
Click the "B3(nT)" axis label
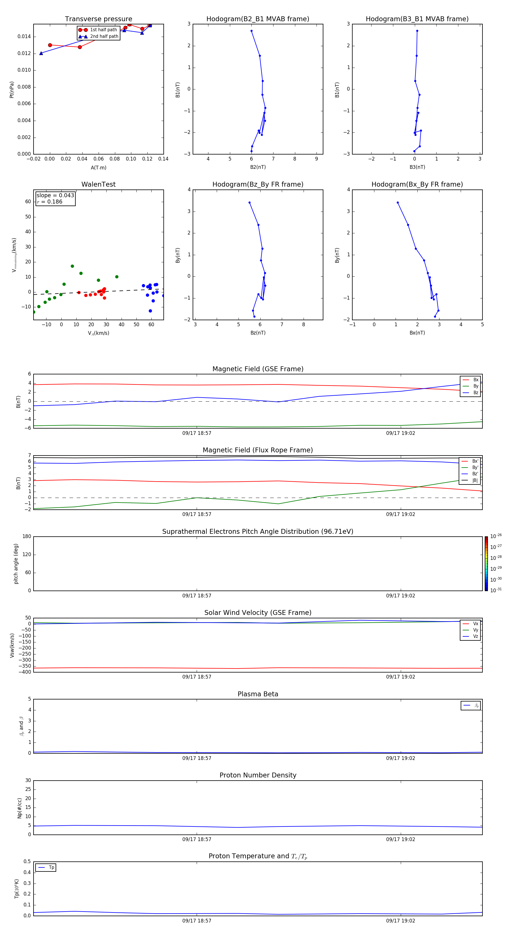pyautogui.click(x=417, y=167)
